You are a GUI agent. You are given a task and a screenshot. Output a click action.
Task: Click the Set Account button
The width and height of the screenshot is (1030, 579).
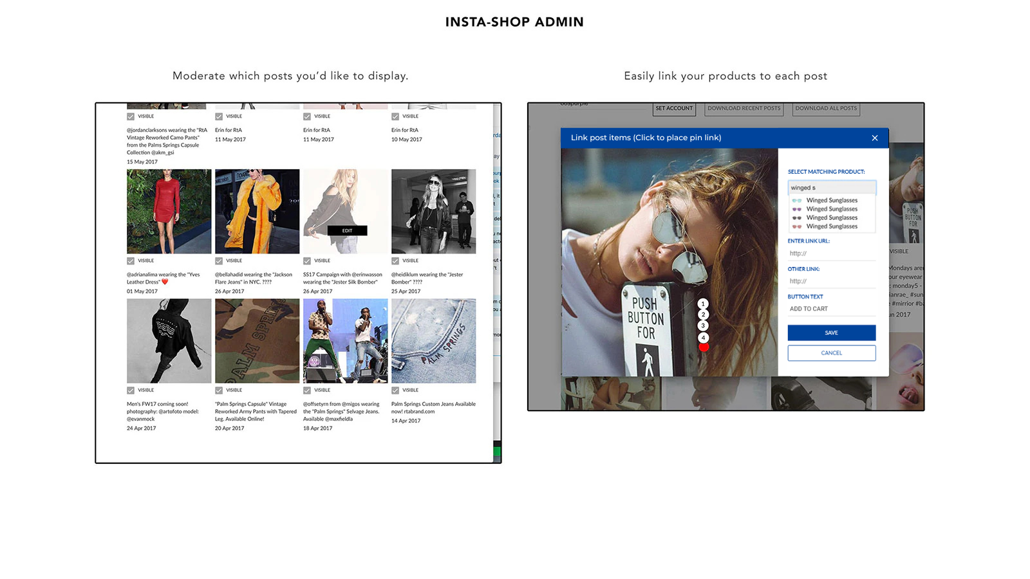point(674,109)
